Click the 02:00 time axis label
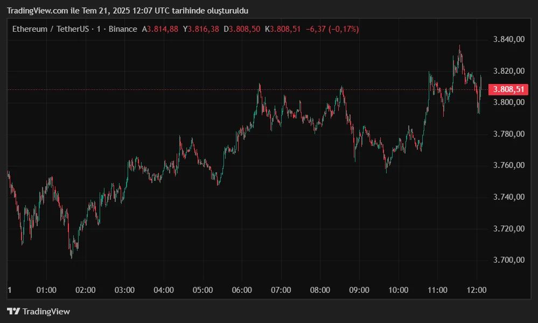This screenshot has height=323, width=538. [86, 290]
